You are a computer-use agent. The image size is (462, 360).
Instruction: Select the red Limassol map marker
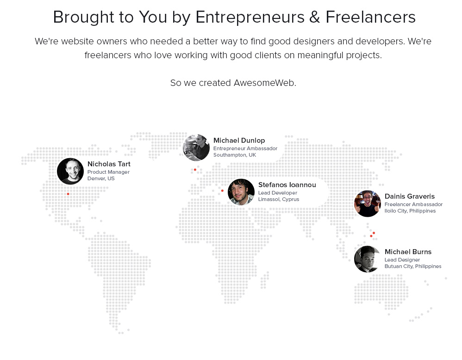[x=222, y=190]
